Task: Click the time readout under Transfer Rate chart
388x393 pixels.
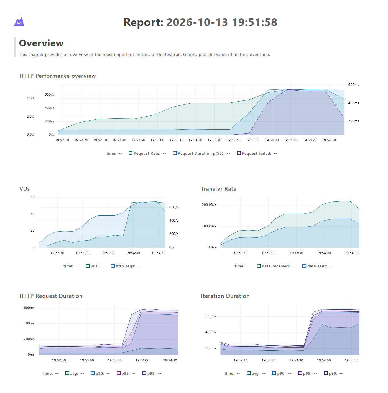Action: [x=242, y=266]
